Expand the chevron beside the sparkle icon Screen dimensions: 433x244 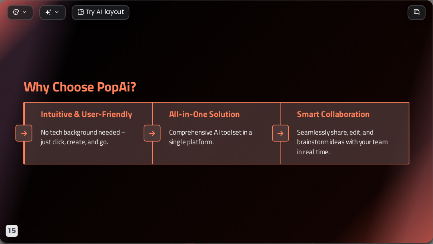57,12
